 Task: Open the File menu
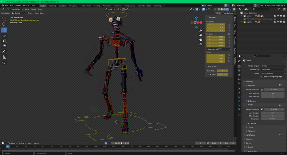pyautogui.click(x=7, y=5)
